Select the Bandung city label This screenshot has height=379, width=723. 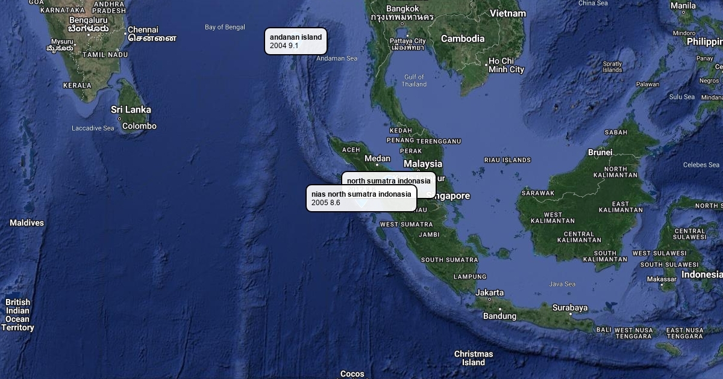click(499, 316)
